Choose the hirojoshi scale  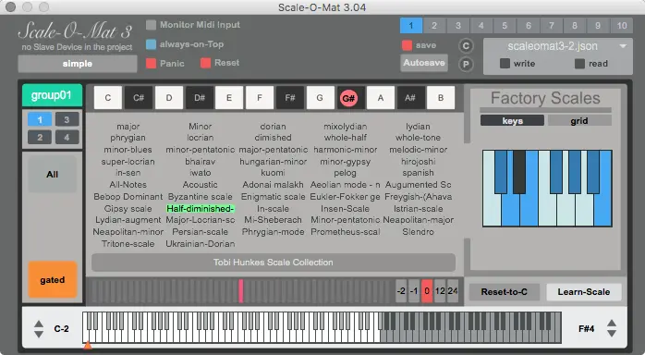pos(418,162)
